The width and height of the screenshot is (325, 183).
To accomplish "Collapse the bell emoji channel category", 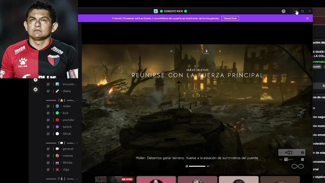I will (62, 100).
